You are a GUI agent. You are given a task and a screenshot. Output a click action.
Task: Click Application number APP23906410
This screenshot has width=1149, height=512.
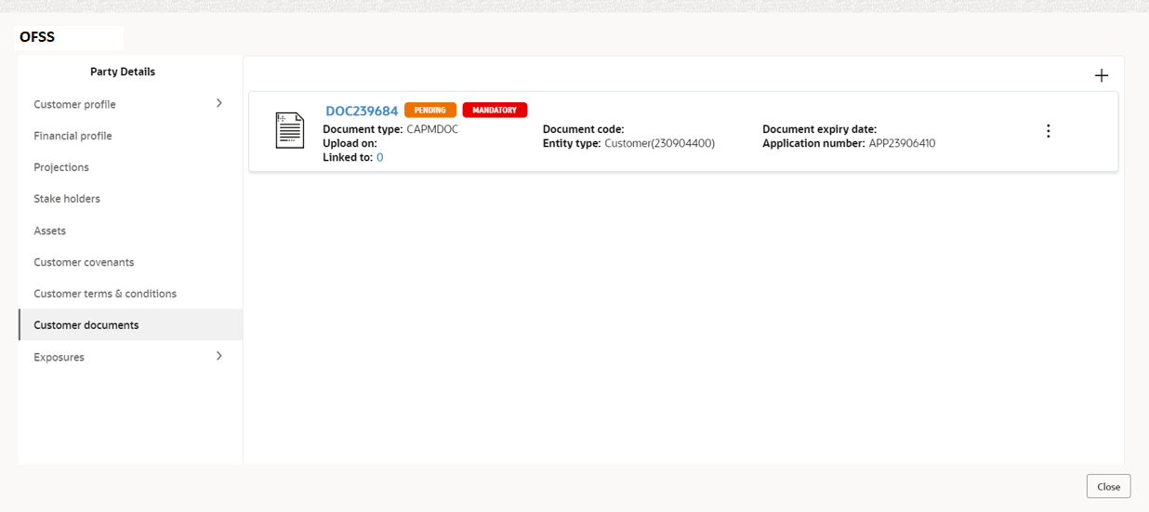click(x=902, y=143)
